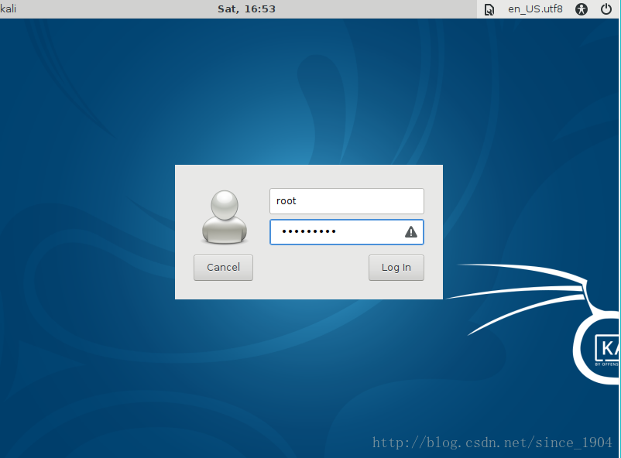Click the Cancel button
Viewport: 621px width, 458px height.
point(223,268)
